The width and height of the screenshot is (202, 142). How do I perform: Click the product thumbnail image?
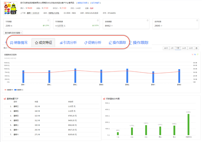pos(10,8)
